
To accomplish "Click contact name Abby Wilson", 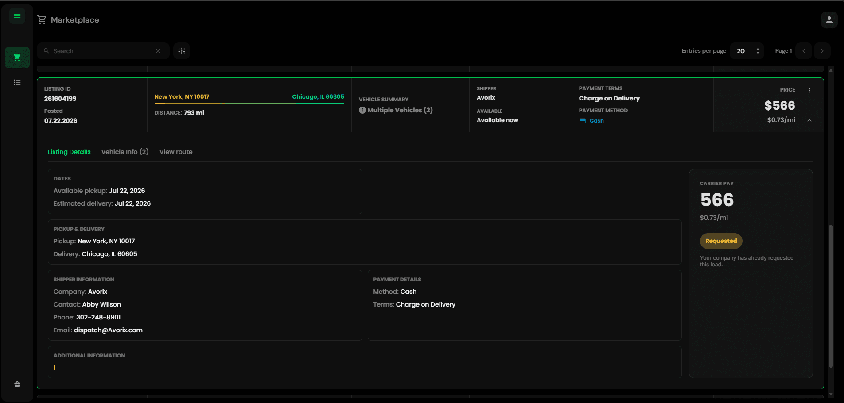I will (101, 304).
